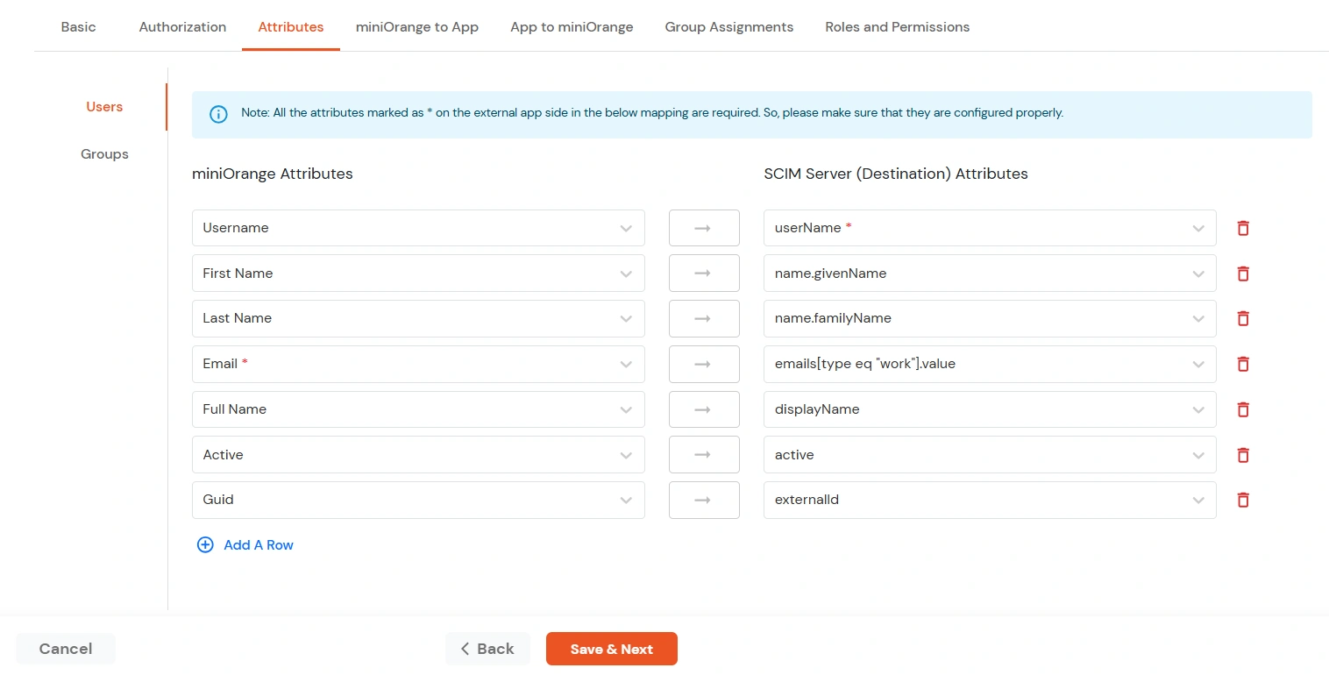Go back using the Back button
Viewport: 1329px width, 675px height.
[x=487, y=649]
